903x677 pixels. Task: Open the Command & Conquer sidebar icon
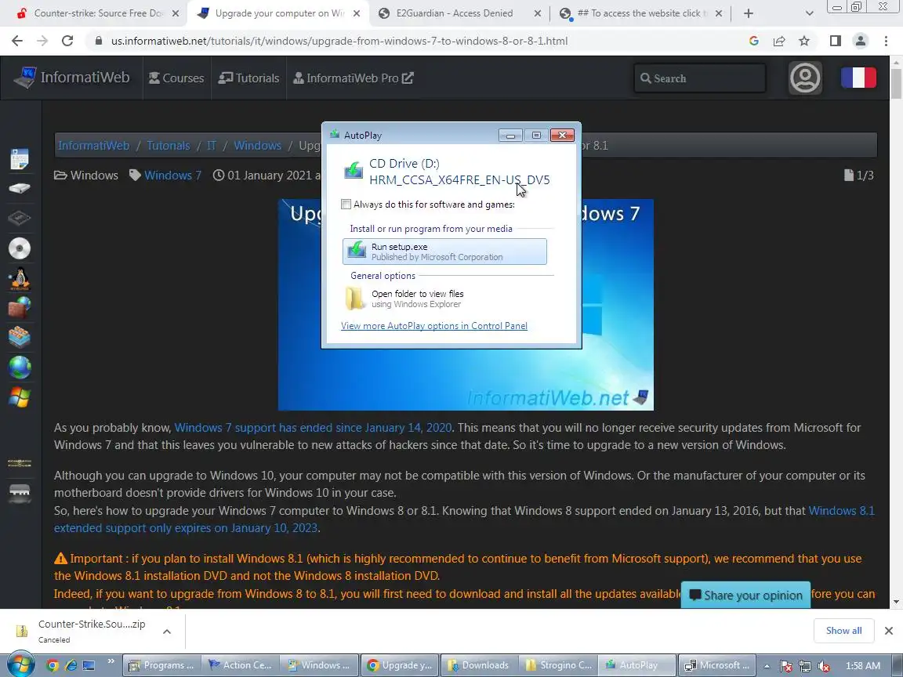click(x=20, y=463)
